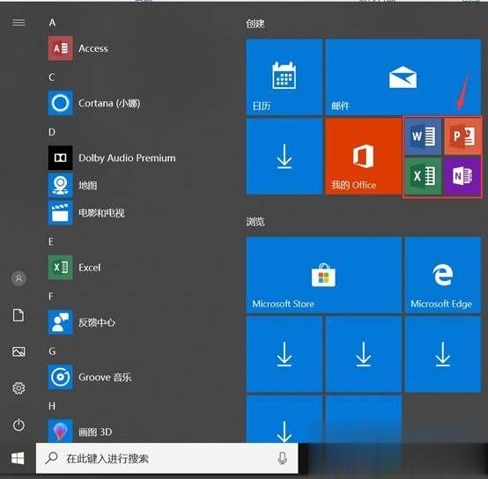Open the Microsoft Edge tile
This screenshot has height=479, width=488.
coord(443,275)
